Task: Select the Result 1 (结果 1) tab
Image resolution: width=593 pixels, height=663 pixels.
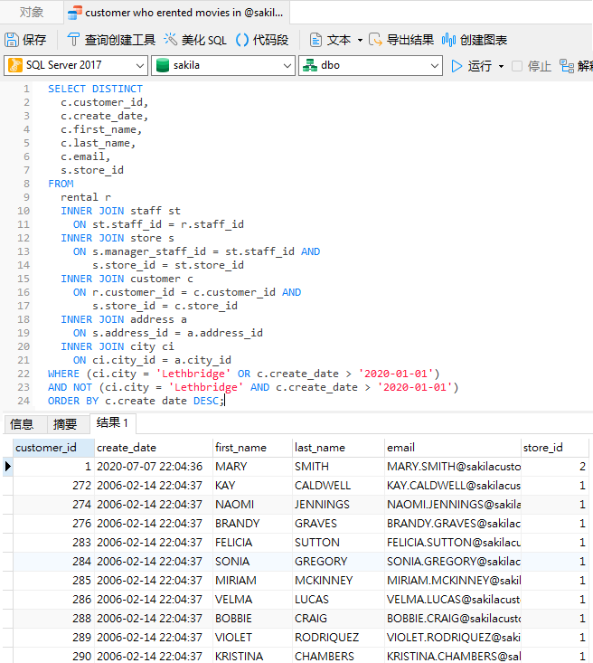Action: 112,422
